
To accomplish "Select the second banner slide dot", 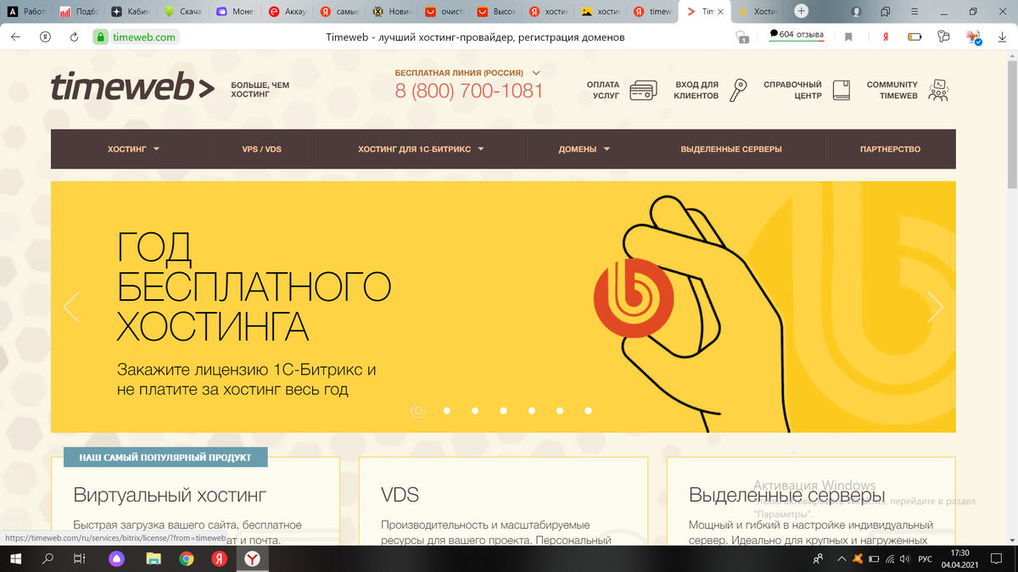I will tap(446, 411).
